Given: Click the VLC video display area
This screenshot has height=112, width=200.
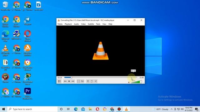Looking at the screenshot, I should coord(101,51).
